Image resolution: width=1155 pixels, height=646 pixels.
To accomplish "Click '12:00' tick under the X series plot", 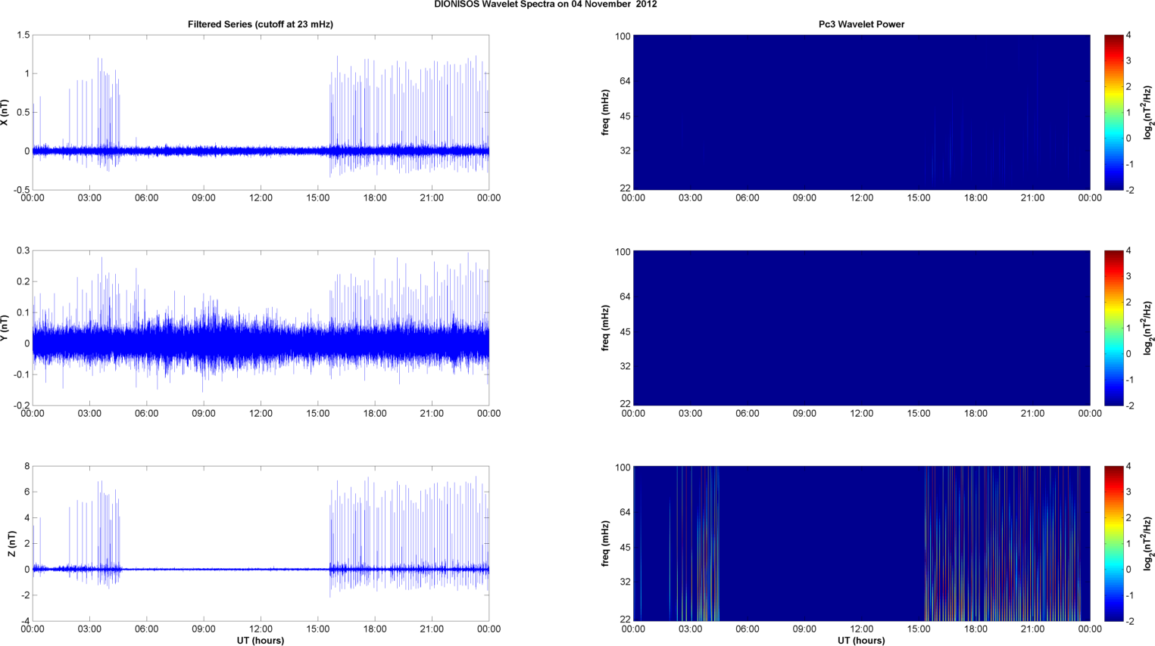I will [261, 198].
